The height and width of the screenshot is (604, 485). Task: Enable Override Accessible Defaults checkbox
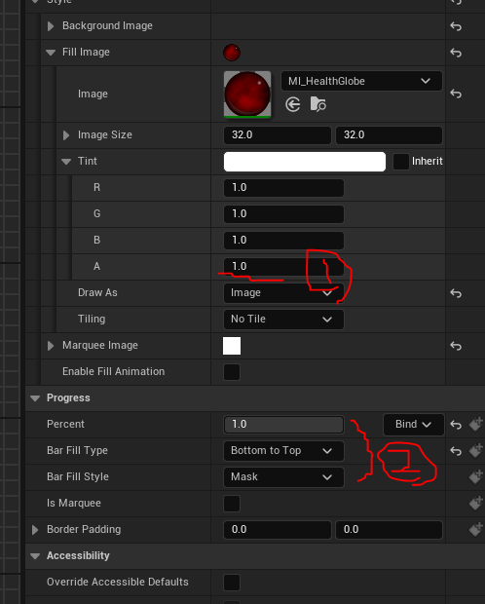[x=232, y=583]
